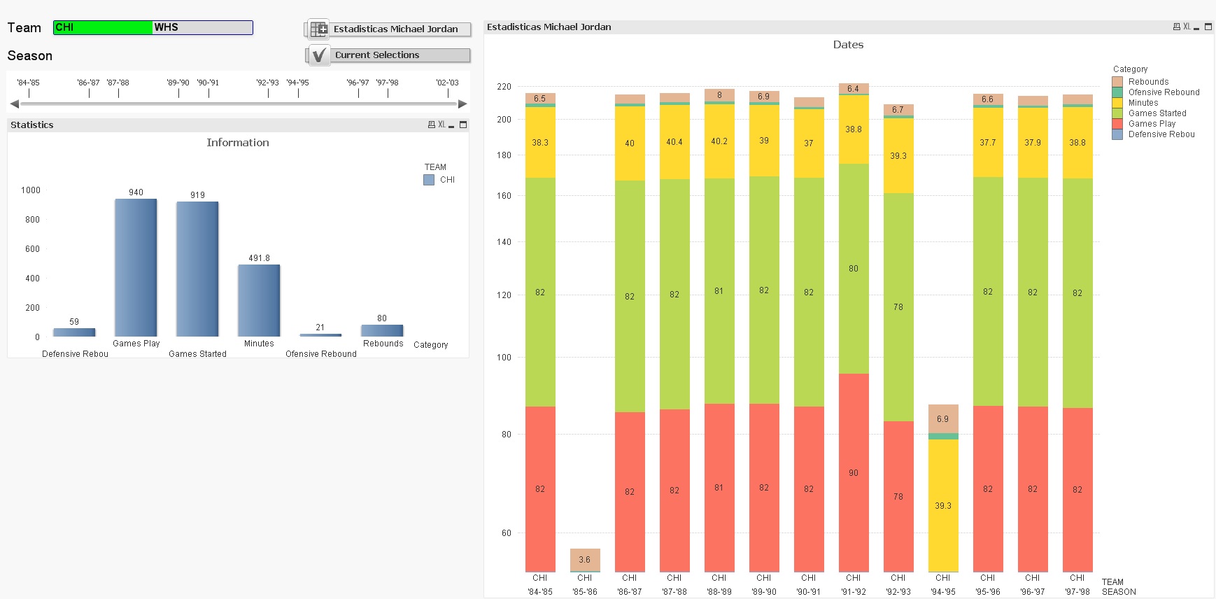Minimize the Estadisticas Michael Jordan chart

[1196, 27]
